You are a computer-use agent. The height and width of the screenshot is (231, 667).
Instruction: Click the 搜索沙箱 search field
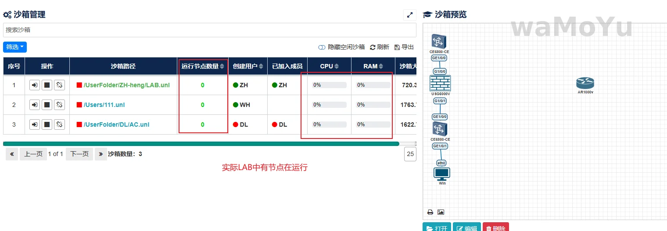click(209, 30)
